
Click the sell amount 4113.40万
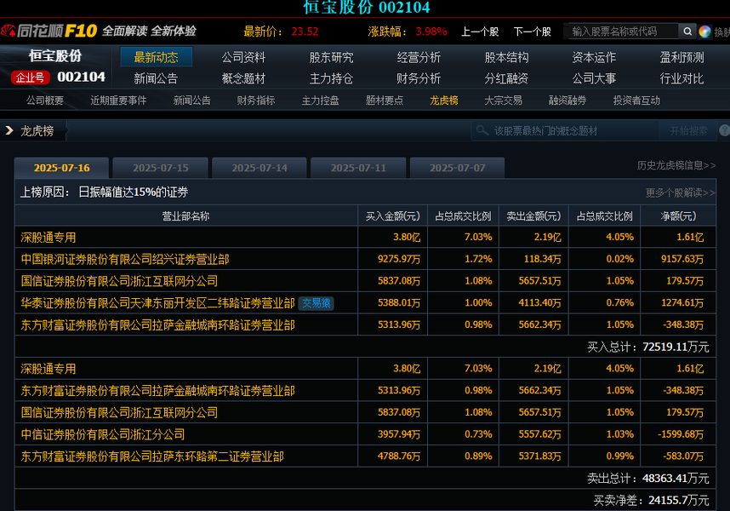point(540,303)
